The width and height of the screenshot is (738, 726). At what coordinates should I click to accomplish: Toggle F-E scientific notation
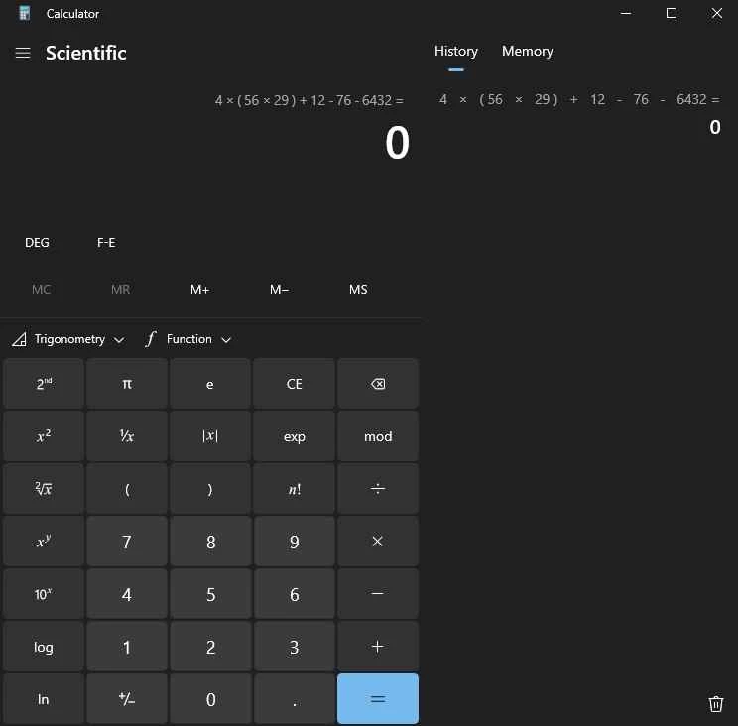pos(106,243)
